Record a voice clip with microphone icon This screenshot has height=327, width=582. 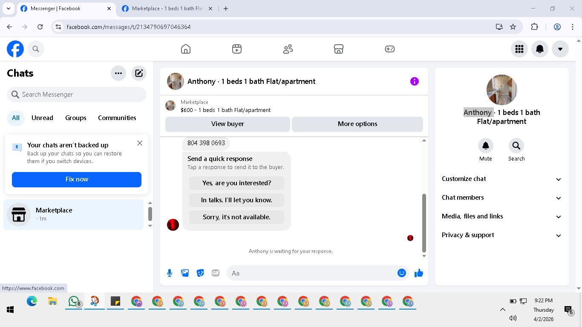coord(170,273)
